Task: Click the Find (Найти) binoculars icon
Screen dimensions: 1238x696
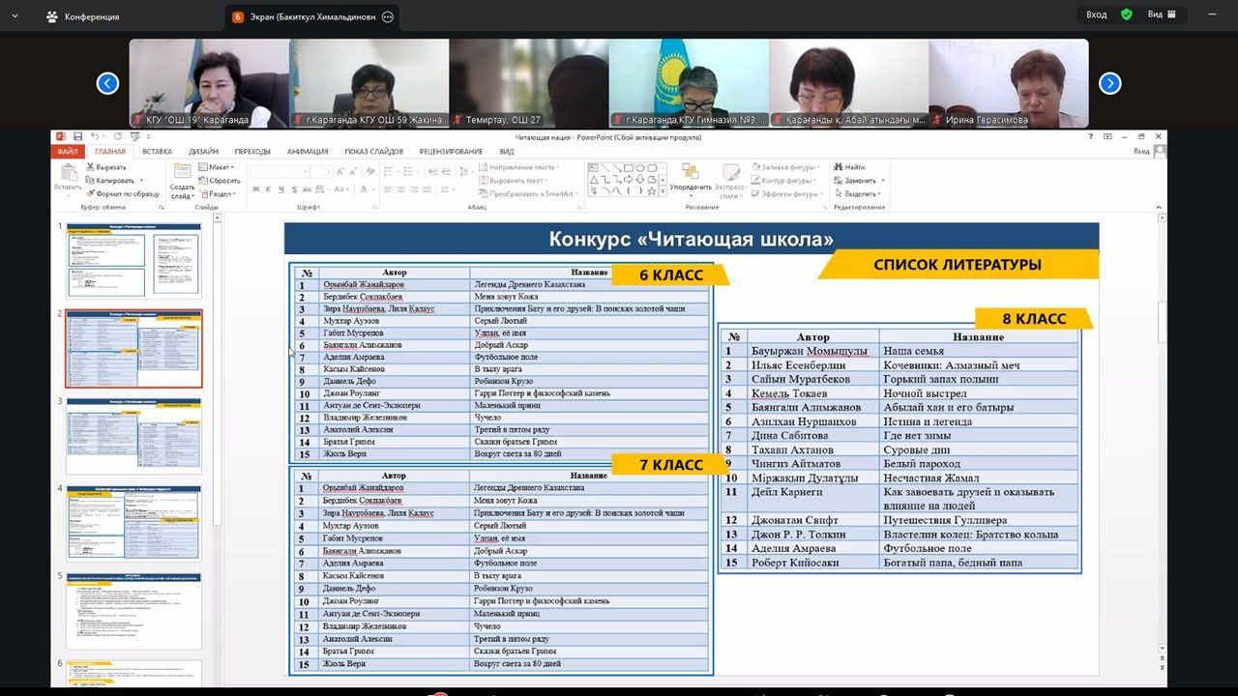Action: point(838,167)
